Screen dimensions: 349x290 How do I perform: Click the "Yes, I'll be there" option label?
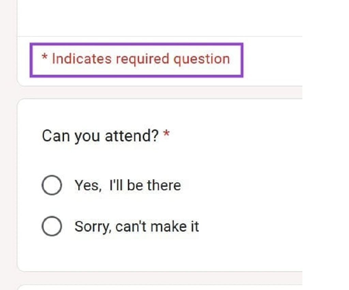click(127, 185)
